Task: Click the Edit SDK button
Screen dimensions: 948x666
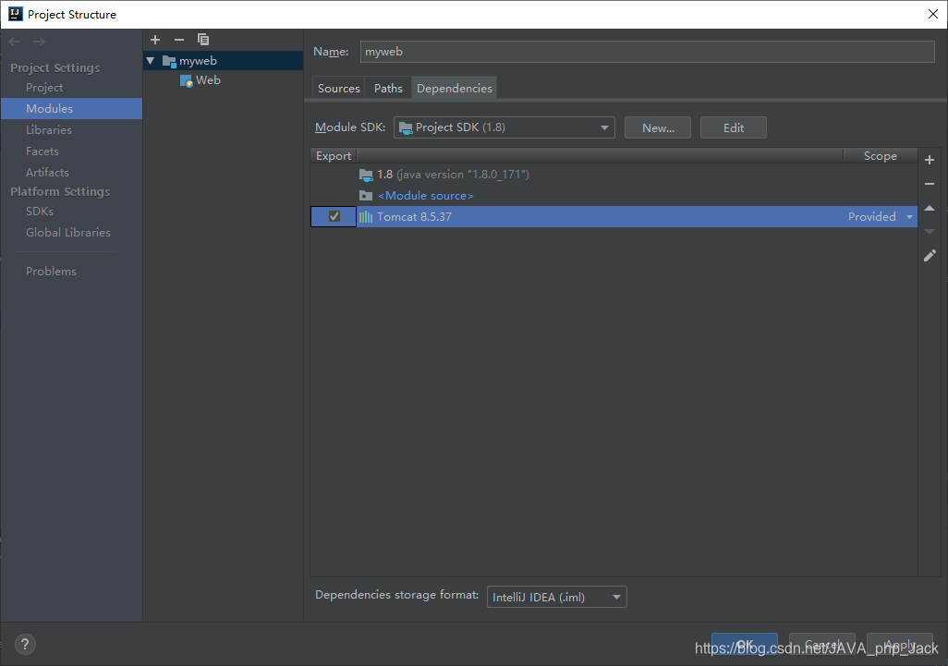Action: click(x=734, y=128)
